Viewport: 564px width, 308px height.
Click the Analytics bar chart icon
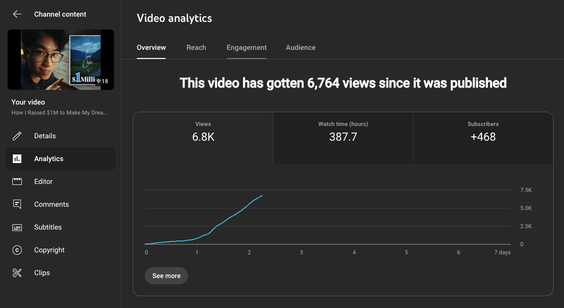(x=17, y=158)
